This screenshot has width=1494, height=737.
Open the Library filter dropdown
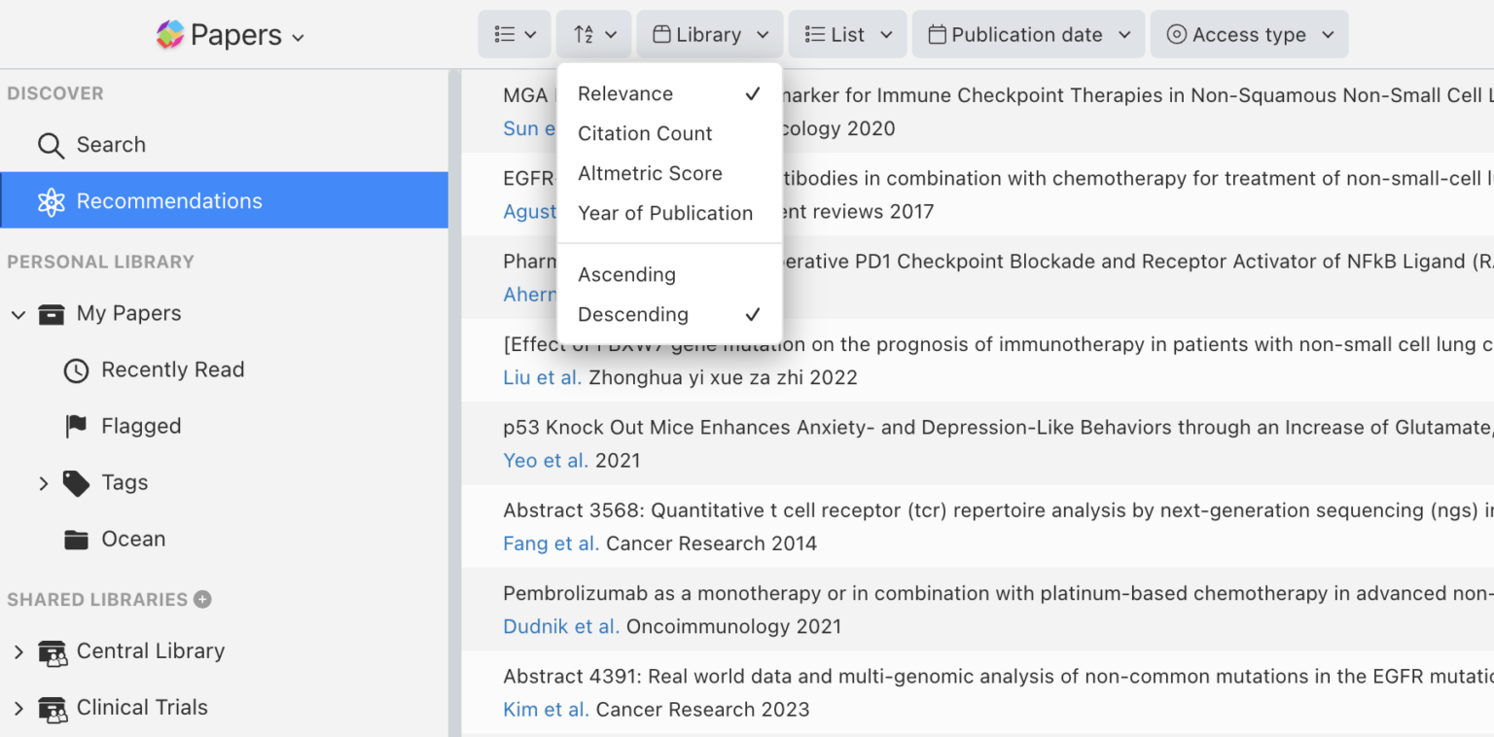click(709, 33)
